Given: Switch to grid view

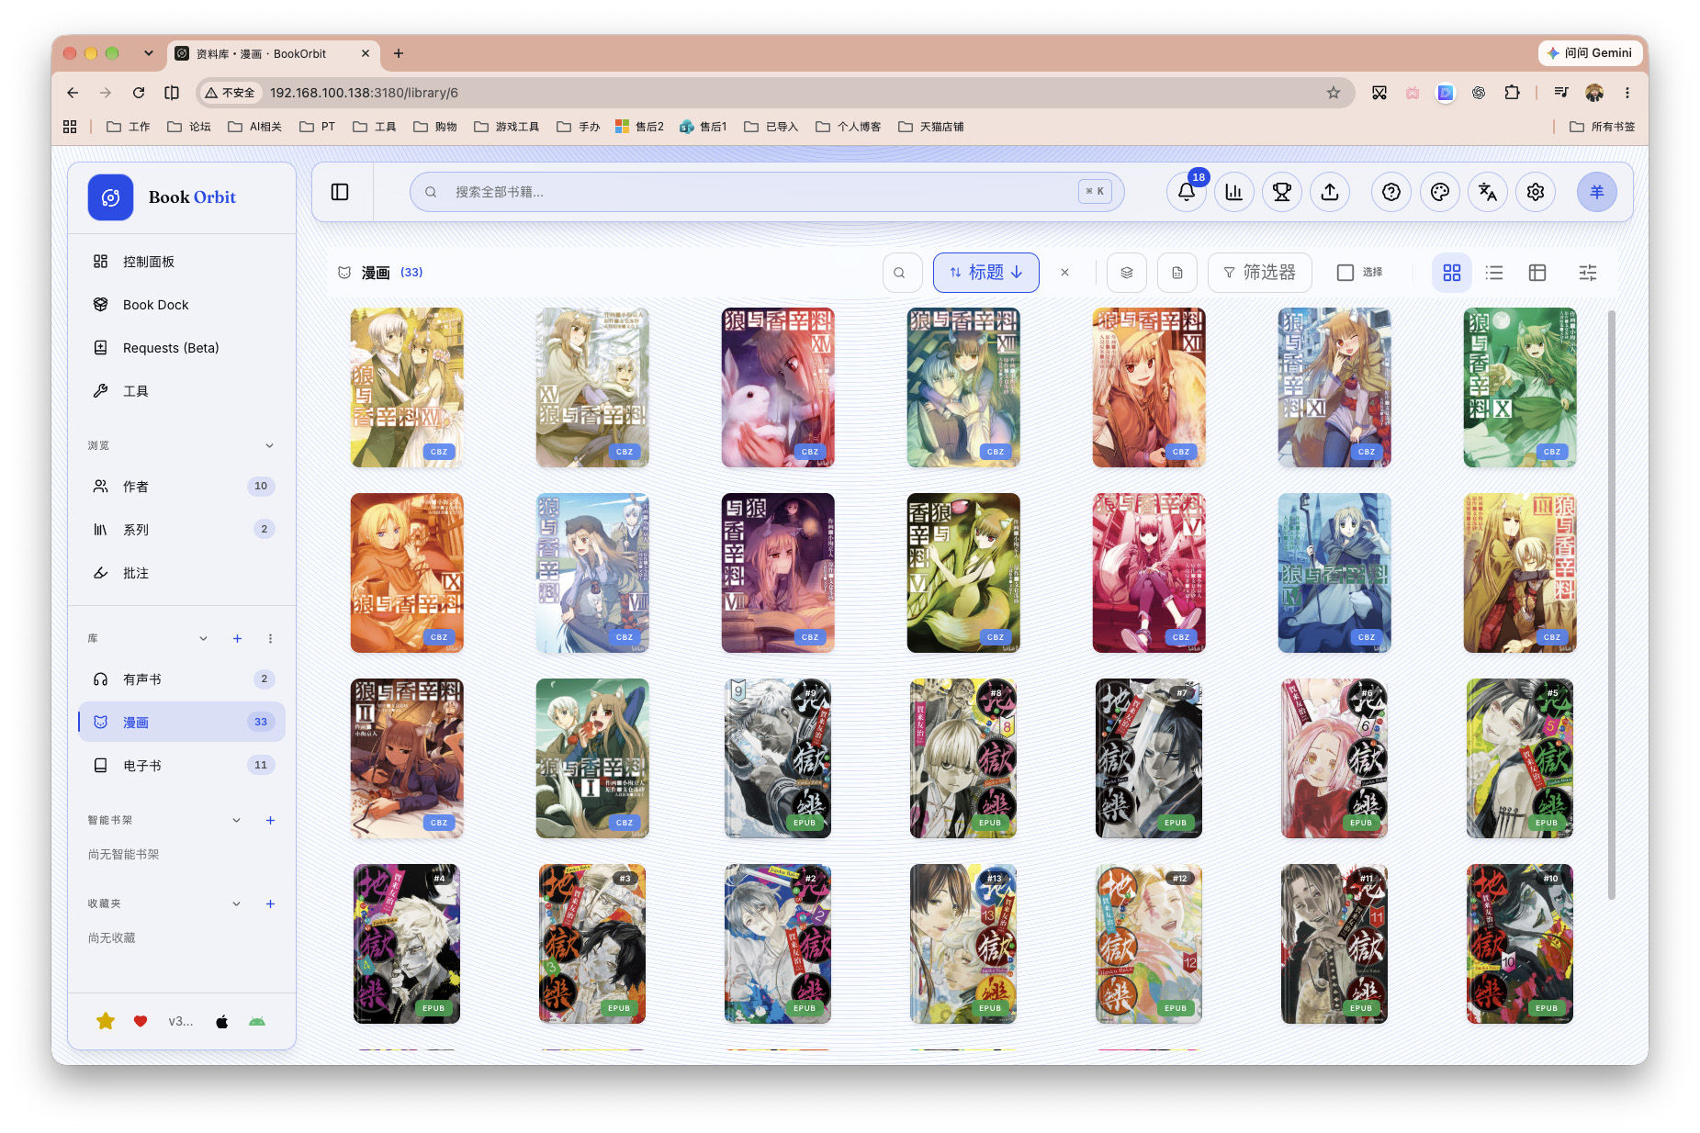Looking at the screenshot, I should 1451,273.
